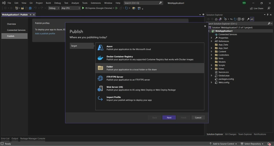
Task: Open dropdown arrow next to IIS Express
Action: 114,8
